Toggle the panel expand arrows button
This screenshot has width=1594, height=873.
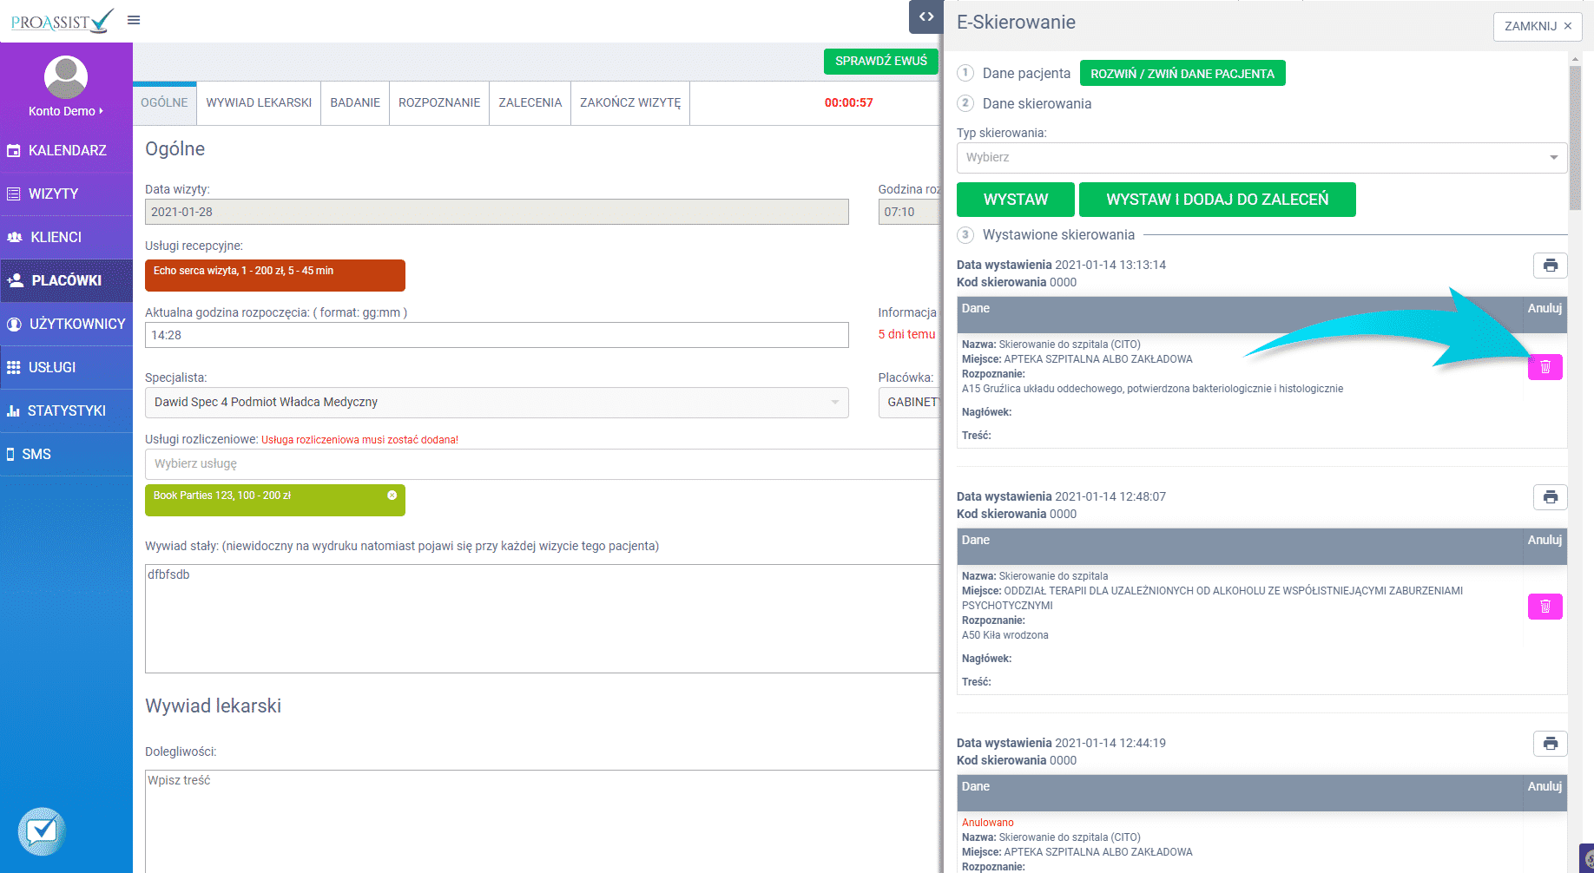point(926,16)
